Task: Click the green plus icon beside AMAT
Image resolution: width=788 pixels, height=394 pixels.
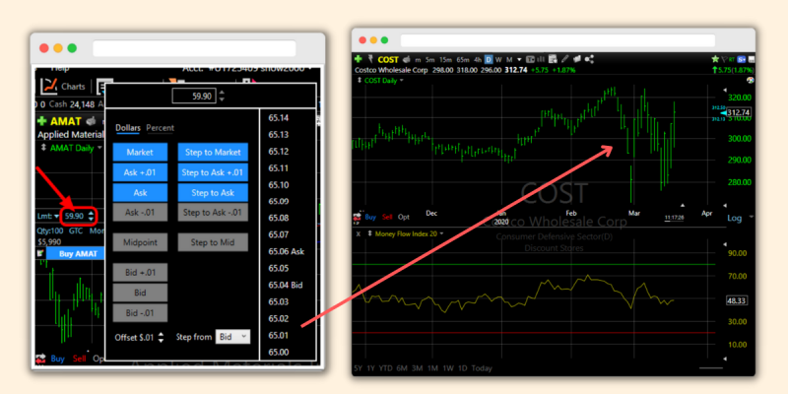Action: point(42,121)
